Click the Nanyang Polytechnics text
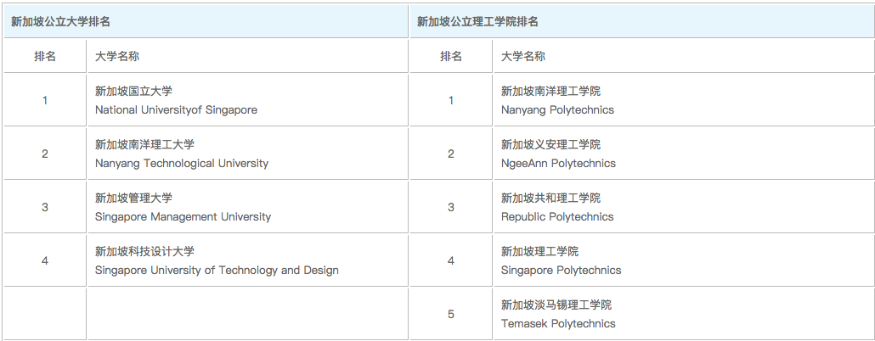 point(557,110)
